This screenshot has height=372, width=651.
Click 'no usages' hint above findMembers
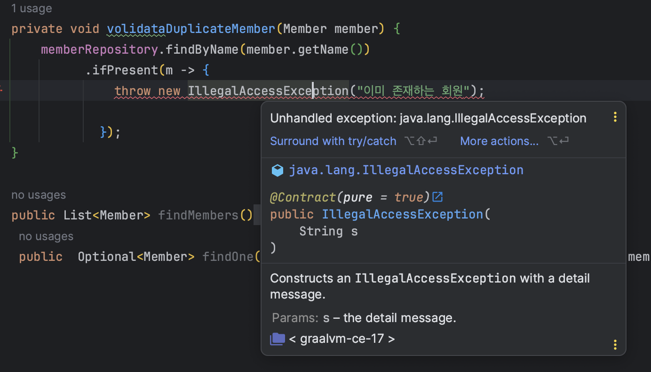point(39,195)
